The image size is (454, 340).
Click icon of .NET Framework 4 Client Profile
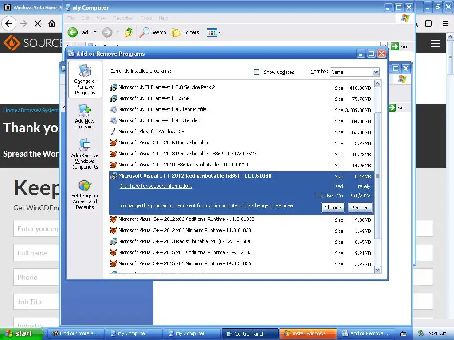tap(113, 109)
